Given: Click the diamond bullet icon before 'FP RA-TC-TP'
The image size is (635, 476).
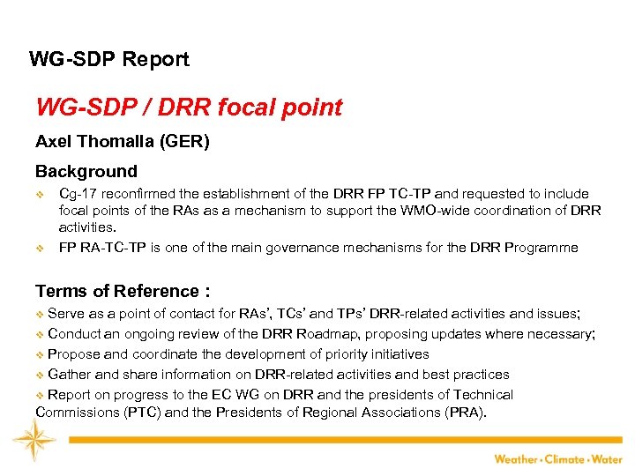Looking at the screenshot, I should (40, 249).
